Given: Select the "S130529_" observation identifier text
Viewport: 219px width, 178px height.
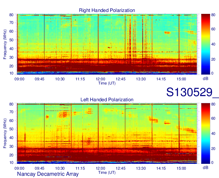Looking at the screenshot, I should point(193,92).
